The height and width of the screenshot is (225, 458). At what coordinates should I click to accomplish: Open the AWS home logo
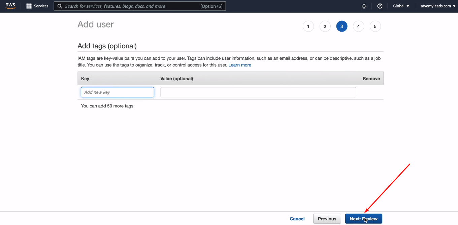(10, 6)
